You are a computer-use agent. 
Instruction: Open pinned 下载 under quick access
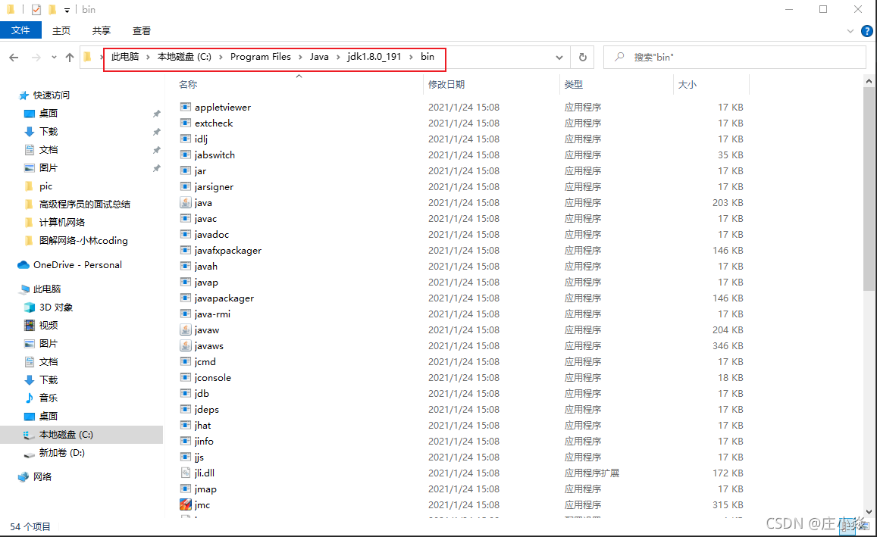click(x=49, y=131)
